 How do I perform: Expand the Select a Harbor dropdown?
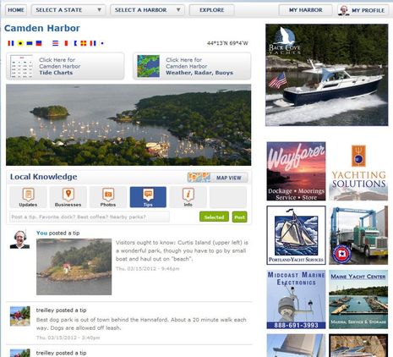[x=147, y=10]
